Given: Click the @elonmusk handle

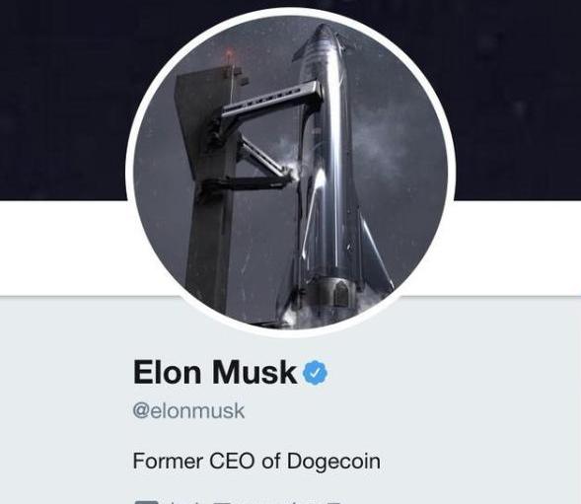Looking at the screenshot, I should pos(188,411).
